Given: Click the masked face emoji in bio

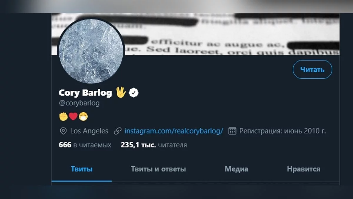Looking at the screenshot, I should click(83, 117).
